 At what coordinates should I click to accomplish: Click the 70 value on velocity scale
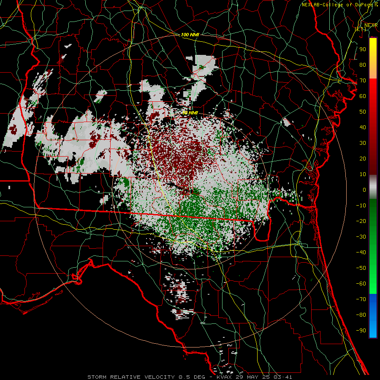(x=363, y=81)
